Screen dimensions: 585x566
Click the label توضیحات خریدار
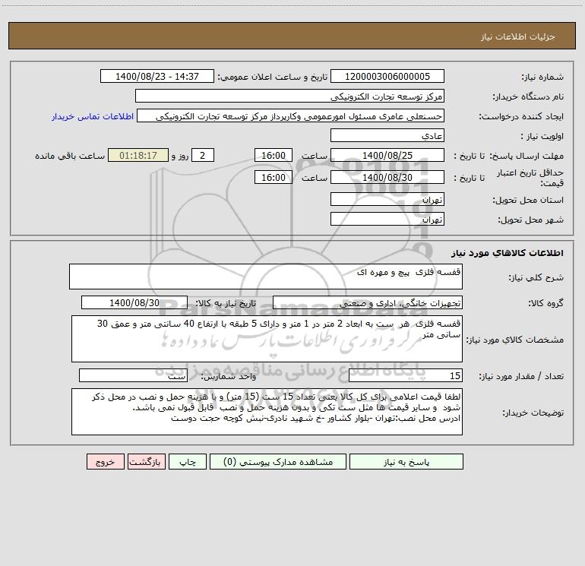click(533, 413)
